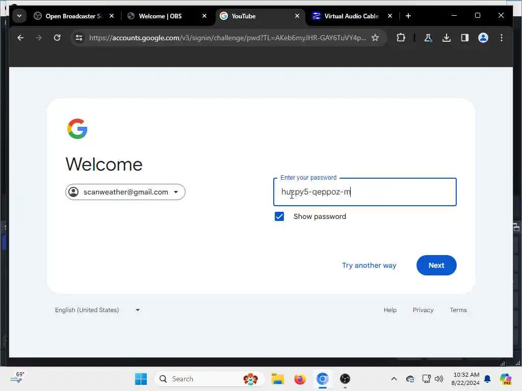
Task: Close the YouTube tab
Action: (x=297, y=16)
